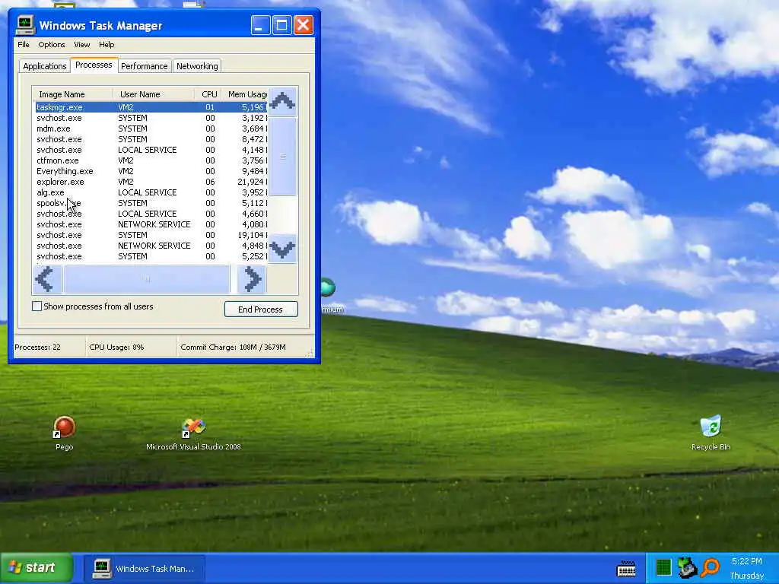Select the svchost.exe row using 19,104 K
Viewport: 779px width, 584px height.
[151, 236]
